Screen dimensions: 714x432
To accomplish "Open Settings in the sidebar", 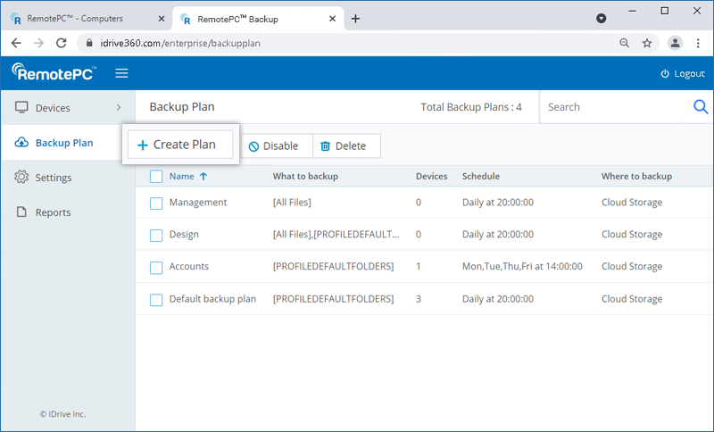I will [54, 178].
